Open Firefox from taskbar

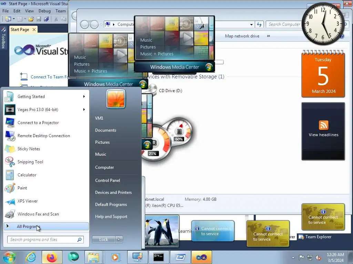pos(52,257)
